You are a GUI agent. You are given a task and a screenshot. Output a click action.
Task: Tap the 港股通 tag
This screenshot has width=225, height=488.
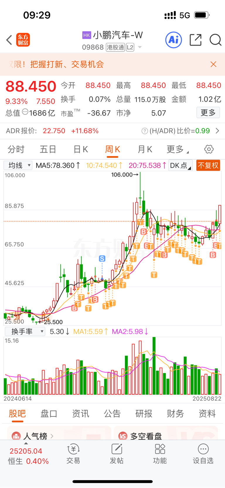(x=115, y=47)
